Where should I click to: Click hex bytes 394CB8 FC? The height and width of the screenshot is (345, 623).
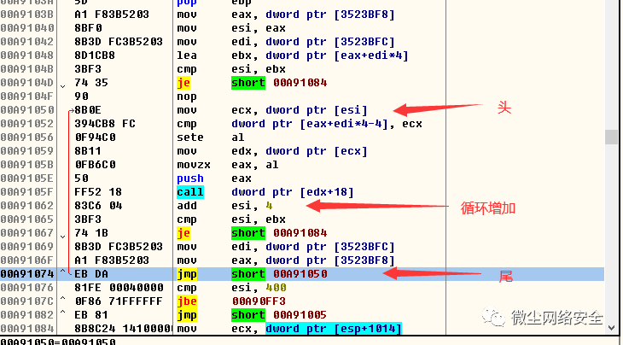[x=105, y=124]
